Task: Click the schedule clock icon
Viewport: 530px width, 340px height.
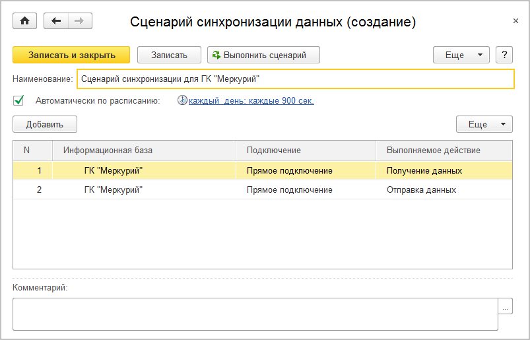Action: pyautogui.click(x=183, y=101)
